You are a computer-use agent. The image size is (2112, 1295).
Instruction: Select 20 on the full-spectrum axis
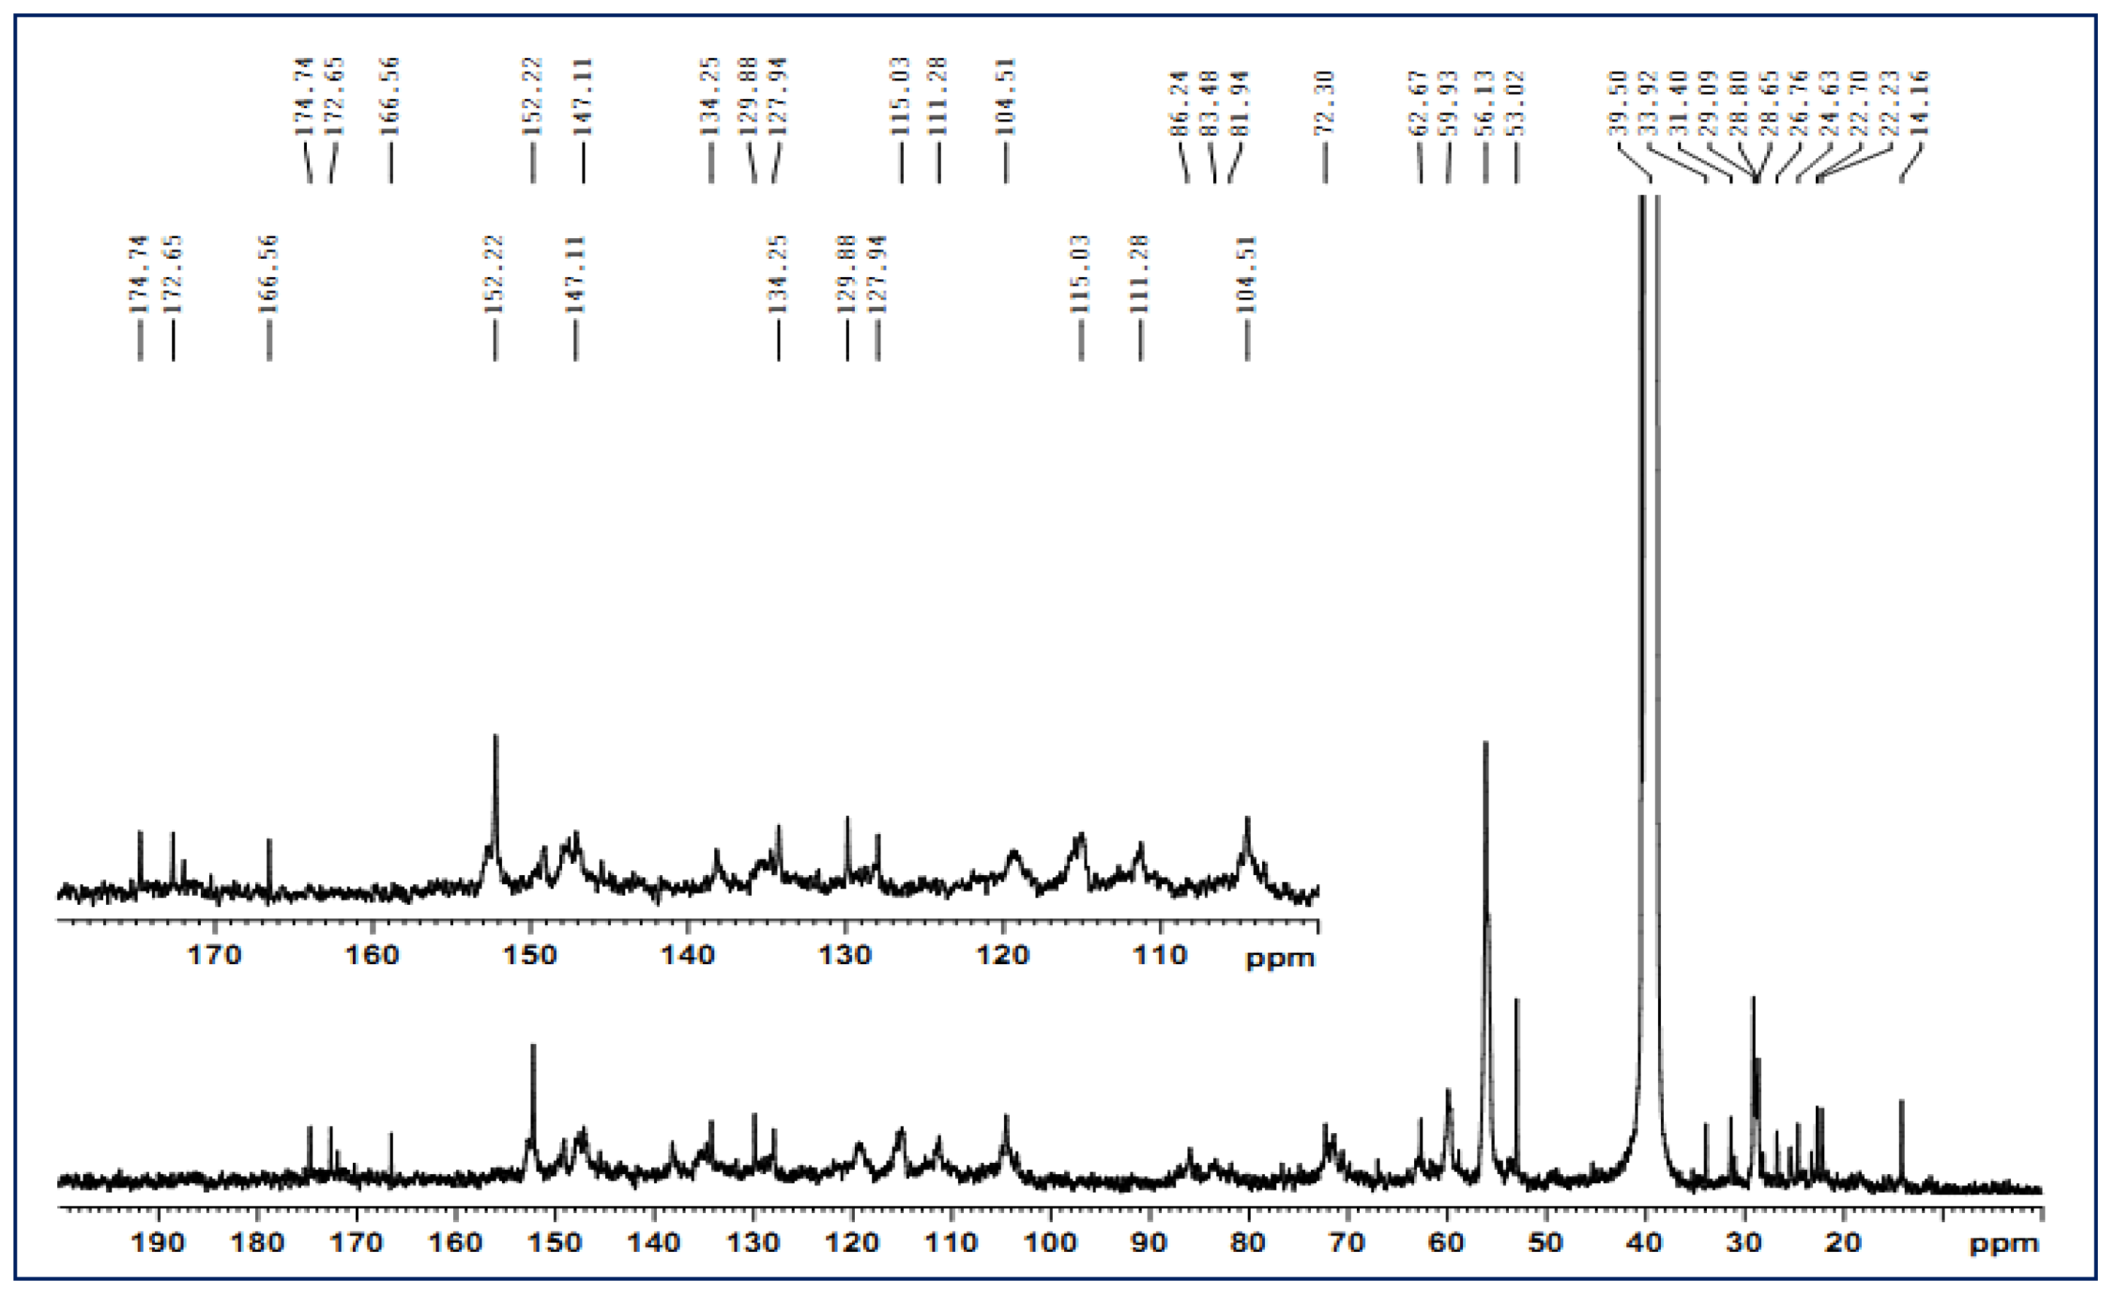tap(1843, 1242)
